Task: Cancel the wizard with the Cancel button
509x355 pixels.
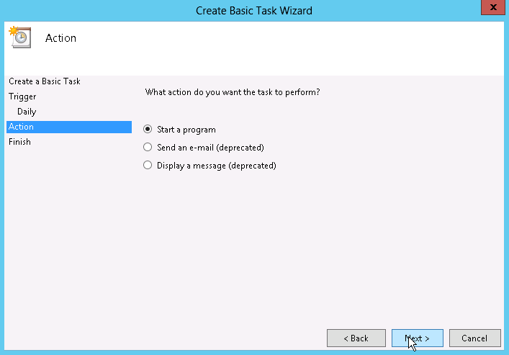Action: [474, 338]
